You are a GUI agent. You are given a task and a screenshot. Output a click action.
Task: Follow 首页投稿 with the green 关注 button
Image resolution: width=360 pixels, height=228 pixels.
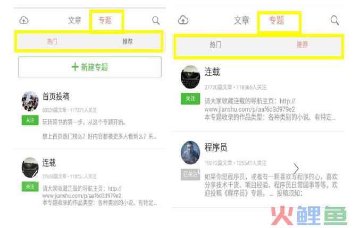click(x=30, y=120)
